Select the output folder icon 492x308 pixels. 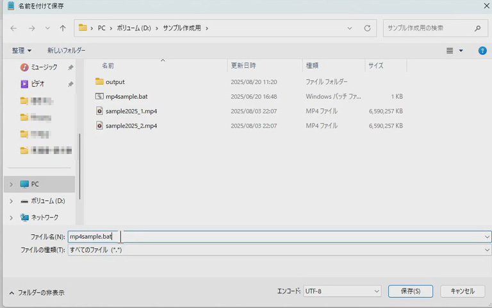(x=99, y=81)
